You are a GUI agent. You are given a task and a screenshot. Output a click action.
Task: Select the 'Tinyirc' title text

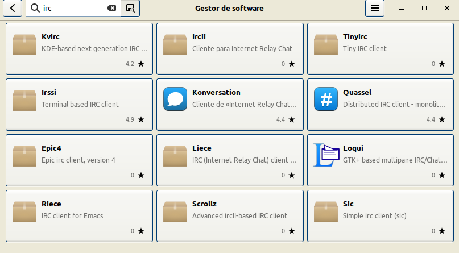(355, 36)
